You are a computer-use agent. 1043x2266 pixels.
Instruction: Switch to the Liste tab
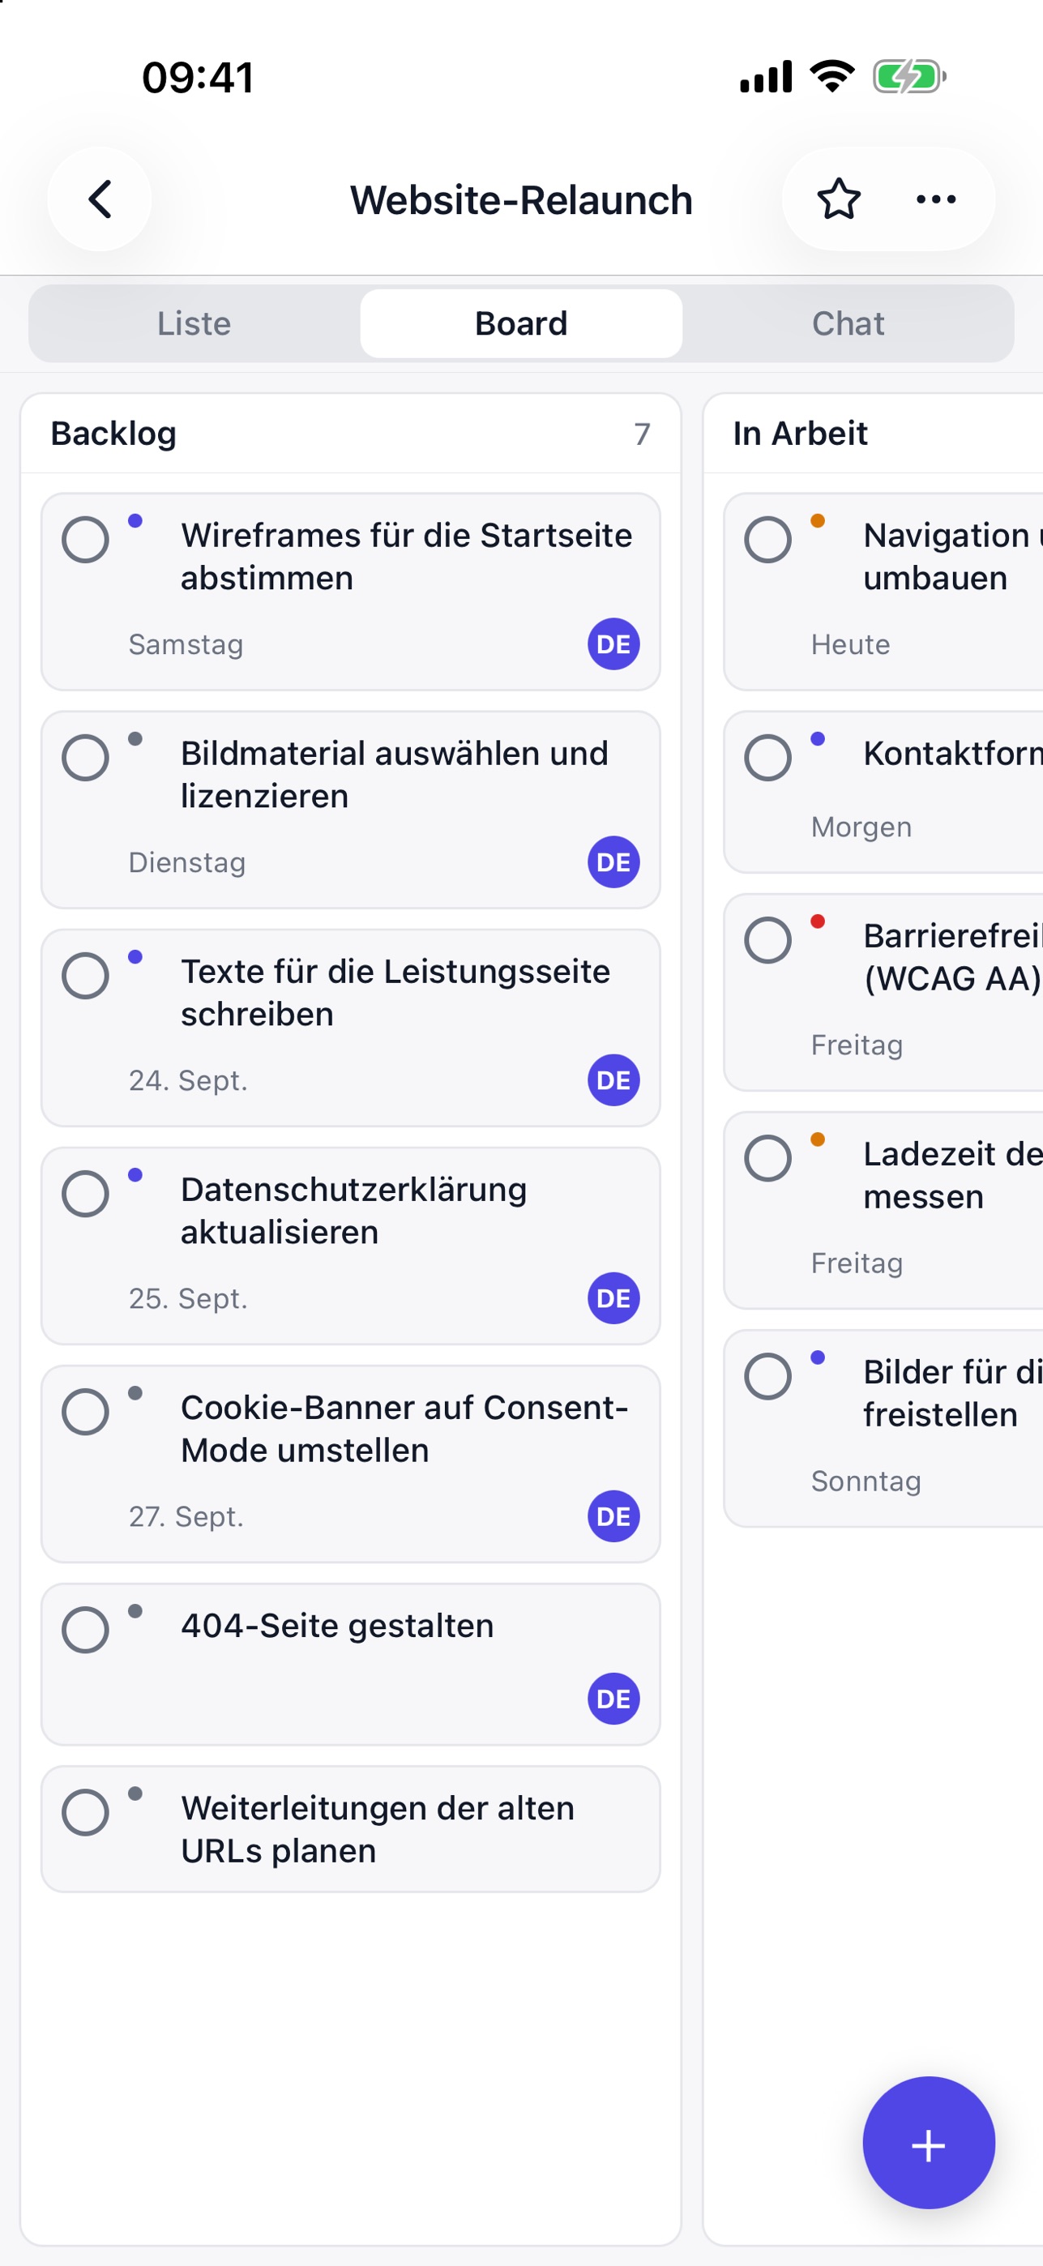[194, 323]
